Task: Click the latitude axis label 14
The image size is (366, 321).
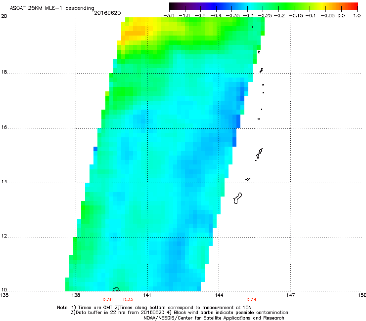Action: [x=4, y=182]
